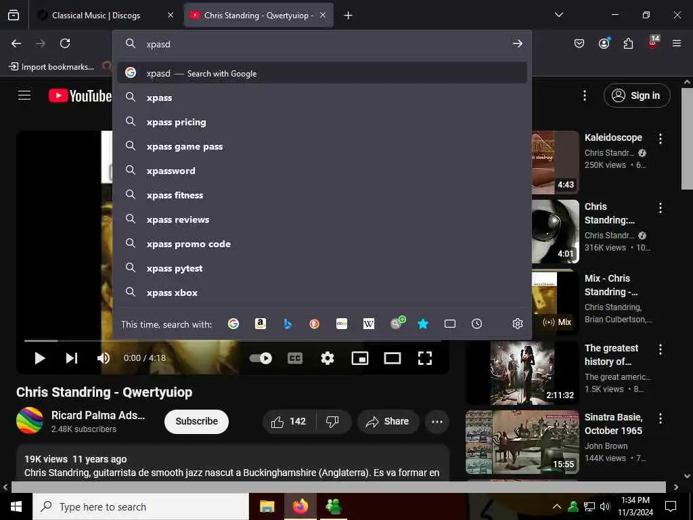Search this time with Amazon
693x520 pixels.
(261, 324)
